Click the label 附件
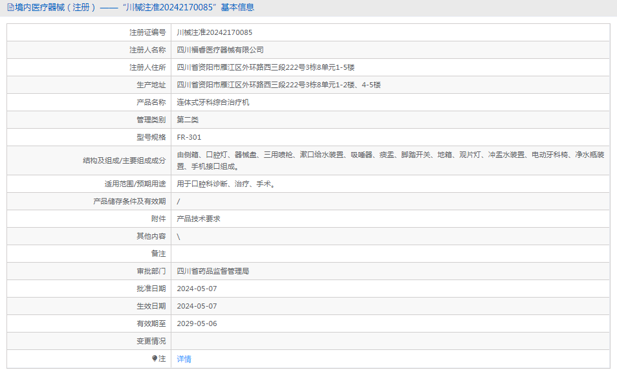 [158, 219]
